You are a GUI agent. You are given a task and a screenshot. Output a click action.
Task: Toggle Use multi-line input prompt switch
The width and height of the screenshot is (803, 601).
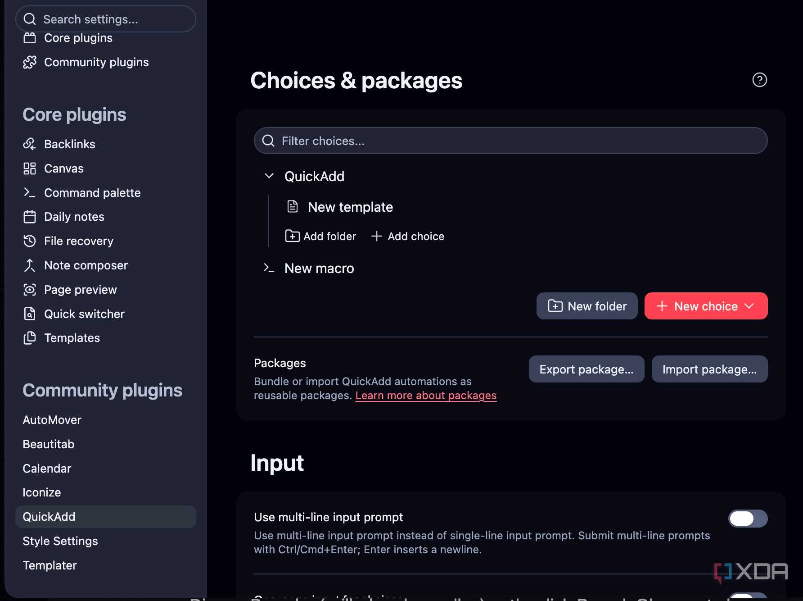tap(748, 519)
